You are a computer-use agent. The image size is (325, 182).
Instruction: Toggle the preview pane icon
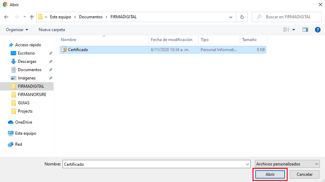[305, 30]
